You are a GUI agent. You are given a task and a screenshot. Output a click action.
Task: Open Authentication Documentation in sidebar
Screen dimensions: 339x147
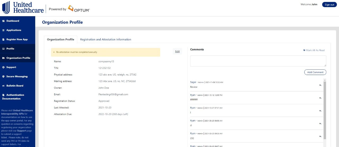coord(15,97)
